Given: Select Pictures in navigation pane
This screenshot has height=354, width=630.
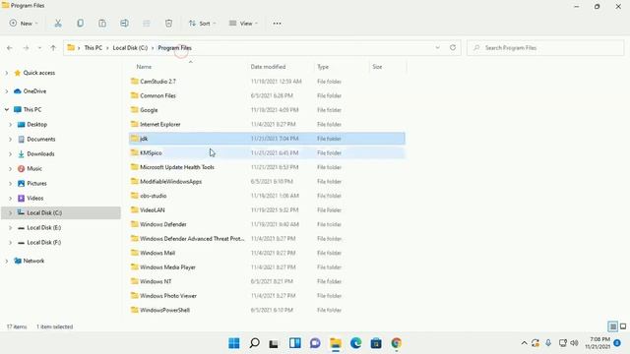Looking at the screenshot, I should pyautogui.click(x=36, y=184).
